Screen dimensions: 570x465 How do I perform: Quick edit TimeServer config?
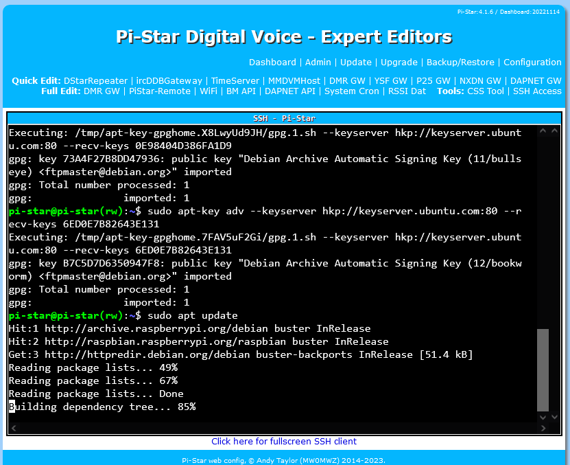(235, 81)
